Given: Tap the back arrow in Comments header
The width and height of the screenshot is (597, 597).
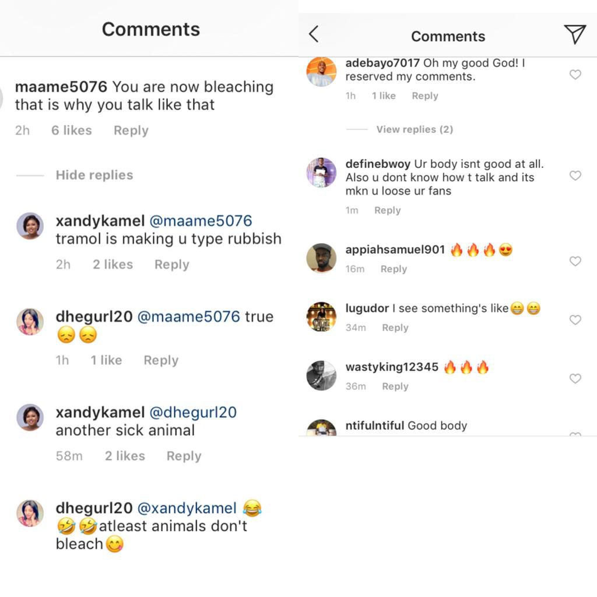Looking at the screenshot, I should pos(314,34).
